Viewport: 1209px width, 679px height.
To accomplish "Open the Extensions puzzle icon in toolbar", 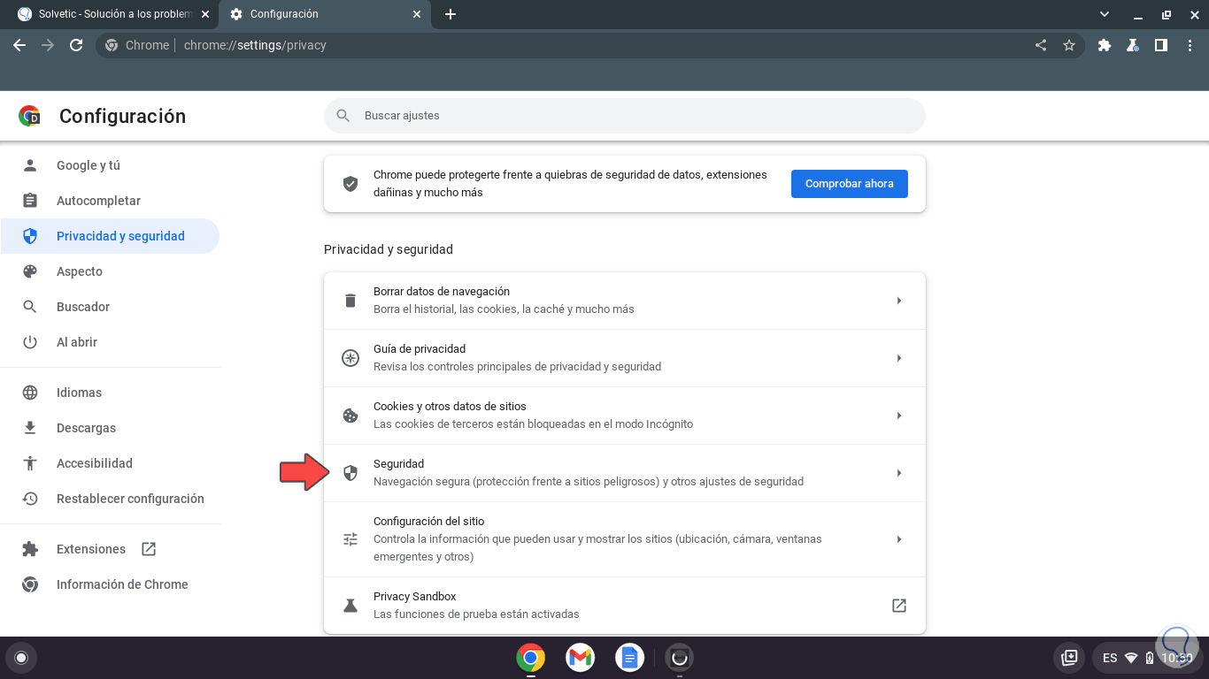I will tap(1105, 45).
